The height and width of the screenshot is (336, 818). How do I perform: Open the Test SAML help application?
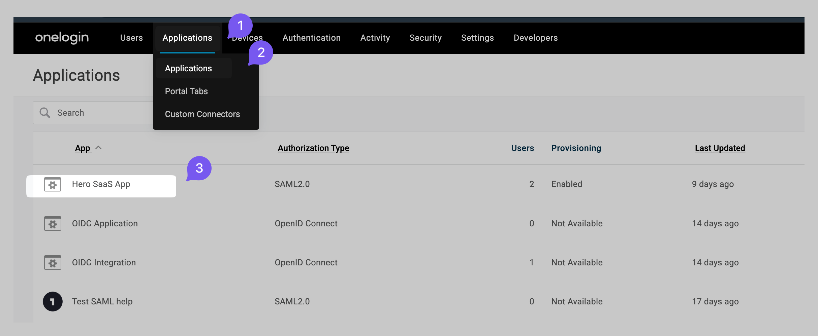102,301
